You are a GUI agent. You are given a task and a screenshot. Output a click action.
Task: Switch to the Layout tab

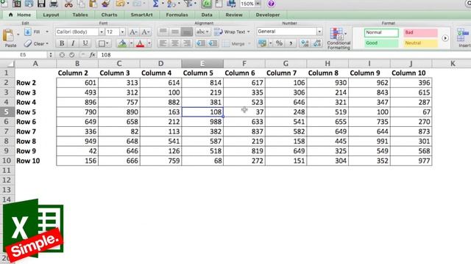[51, 15]
